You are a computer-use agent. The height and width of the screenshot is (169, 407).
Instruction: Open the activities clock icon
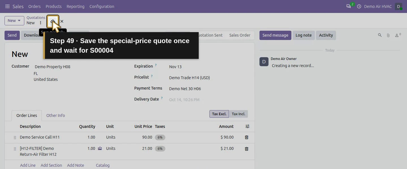point(359,6)
